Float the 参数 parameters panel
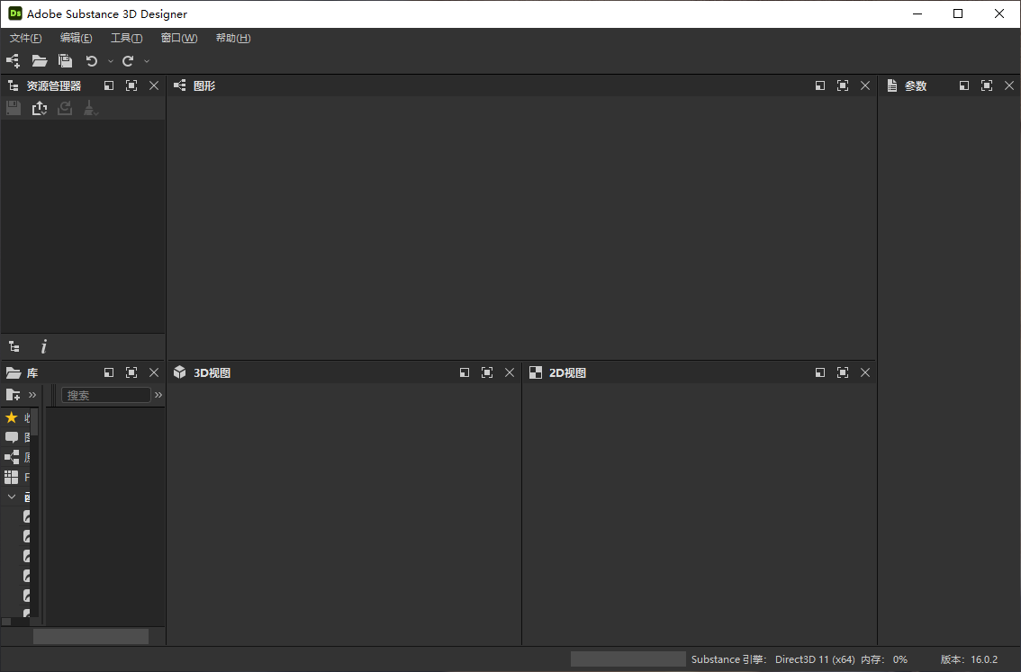The height and width of the screenshot is (672, 1021). (963, 85)
